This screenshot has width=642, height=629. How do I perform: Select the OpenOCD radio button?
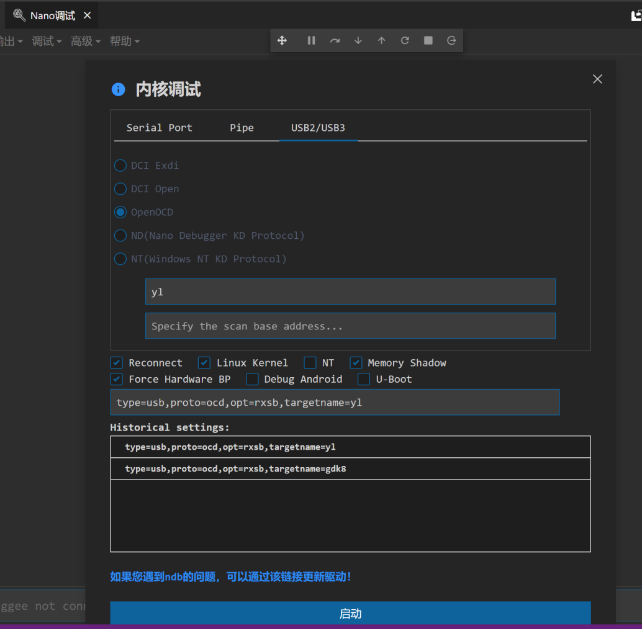(120, 212)
